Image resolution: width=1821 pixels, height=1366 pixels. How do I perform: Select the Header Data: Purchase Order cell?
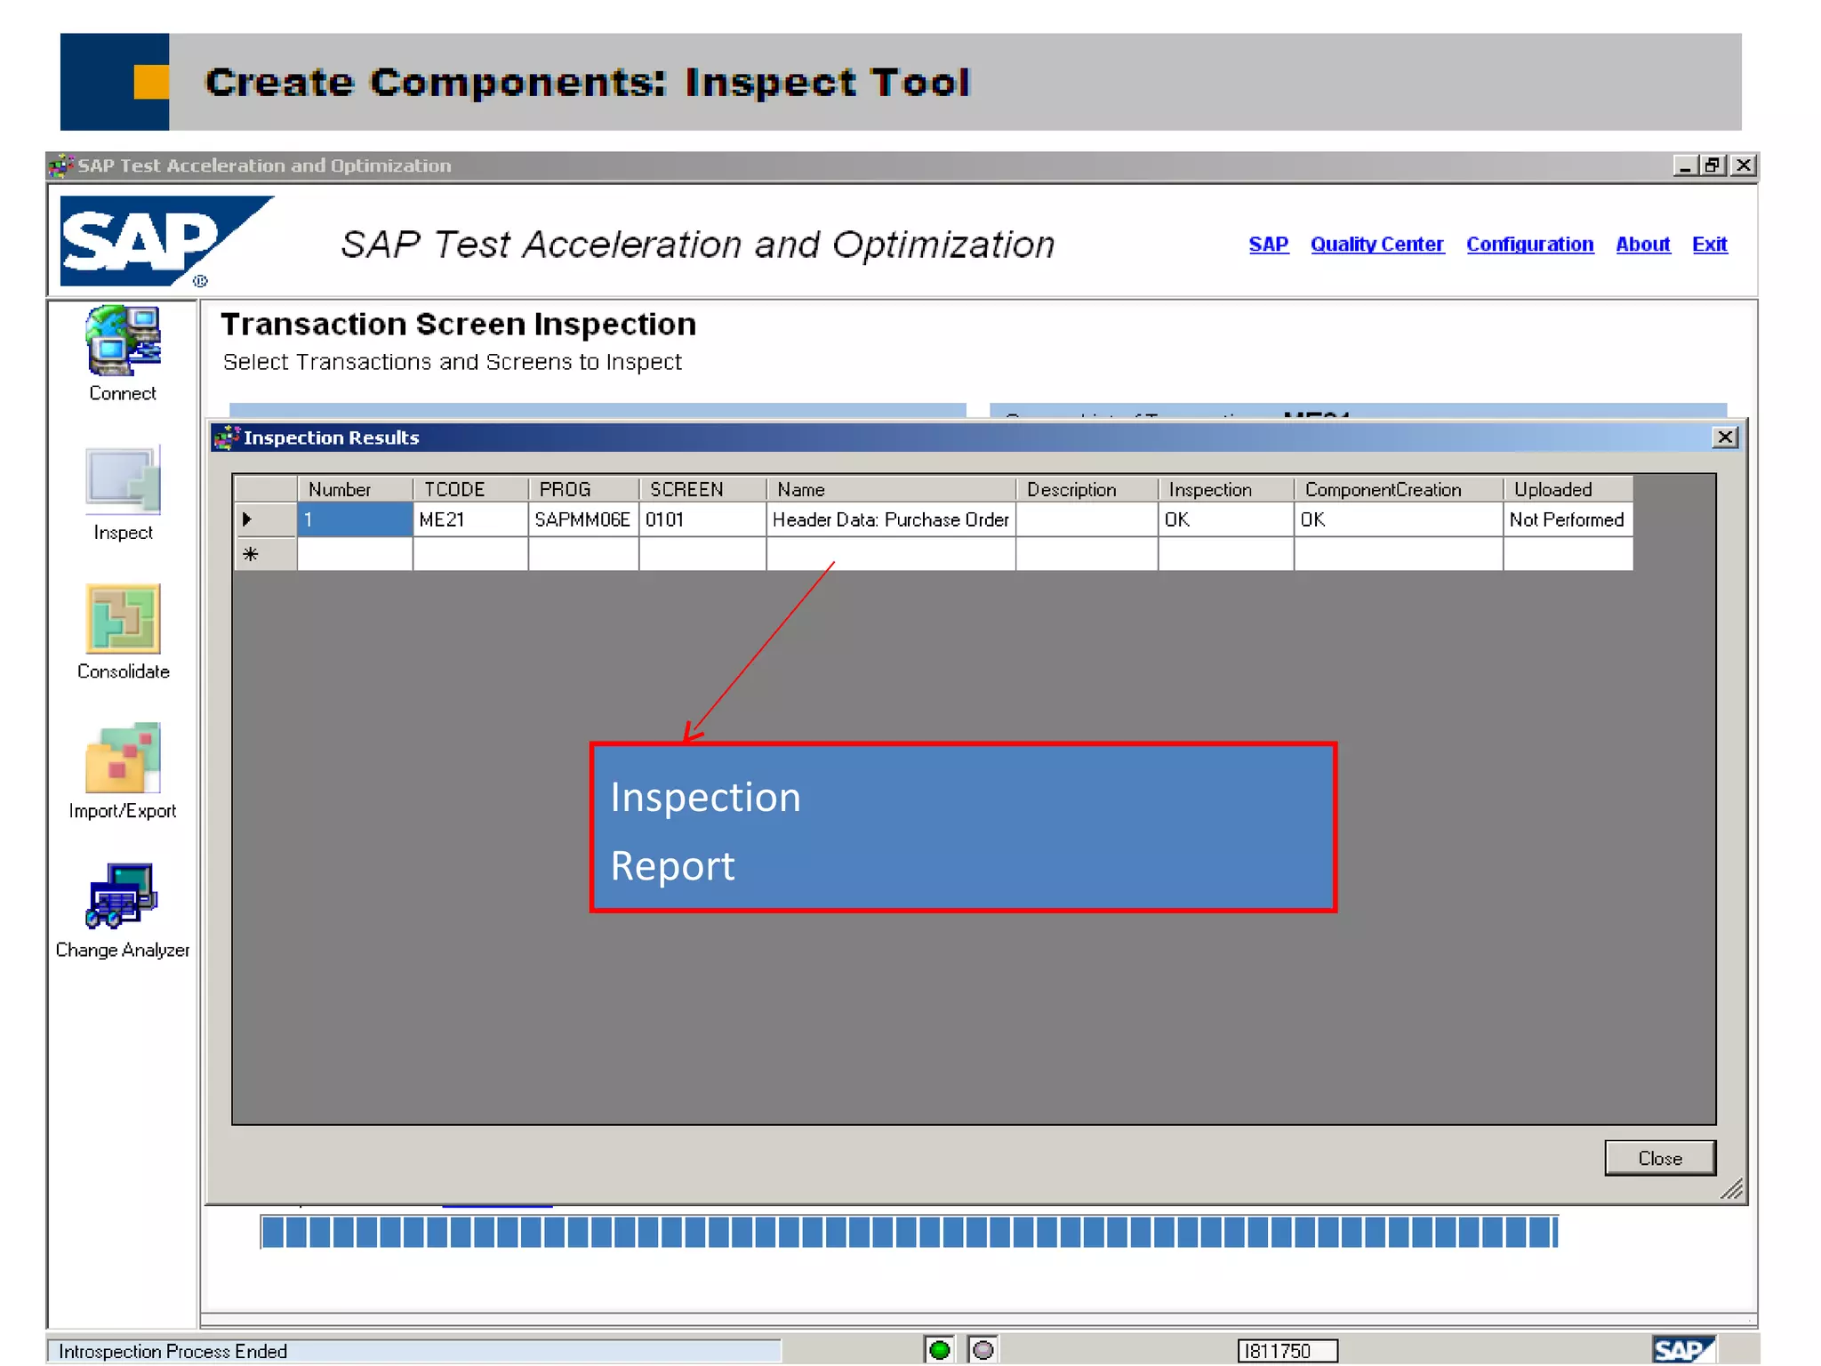tap(891, 519)
